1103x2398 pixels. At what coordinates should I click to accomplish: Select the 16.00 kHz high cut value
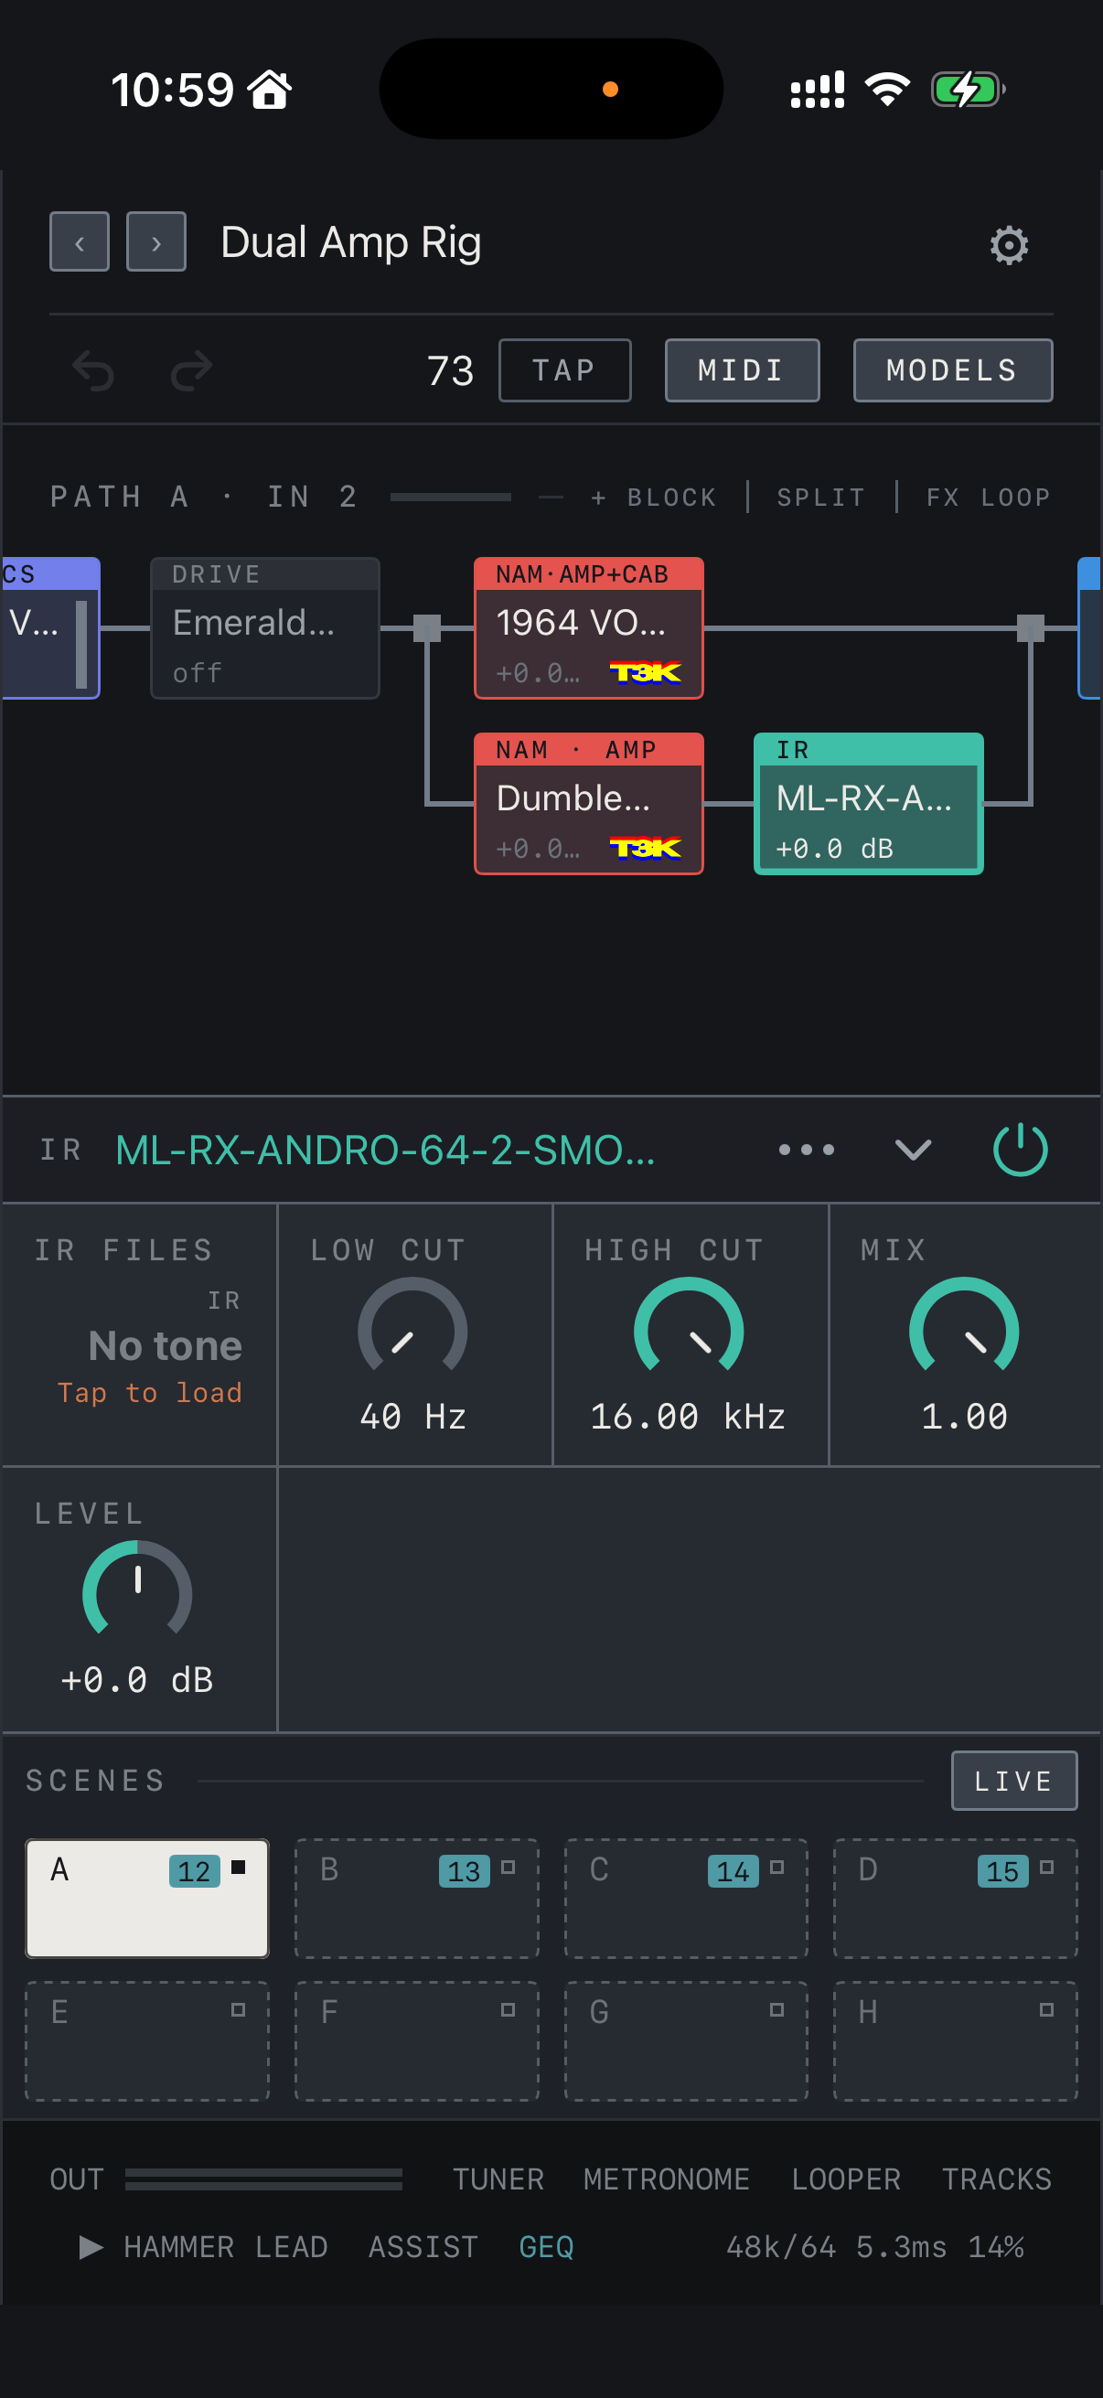689,1417
